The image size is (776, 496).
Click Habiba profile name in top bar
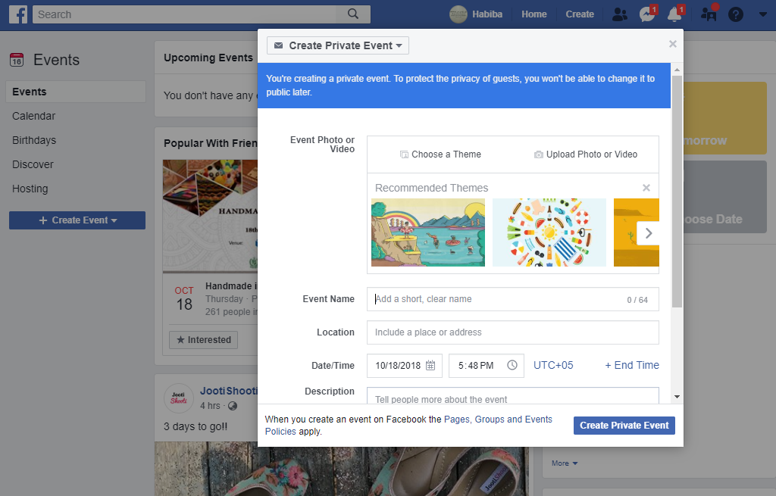(487, 14)
